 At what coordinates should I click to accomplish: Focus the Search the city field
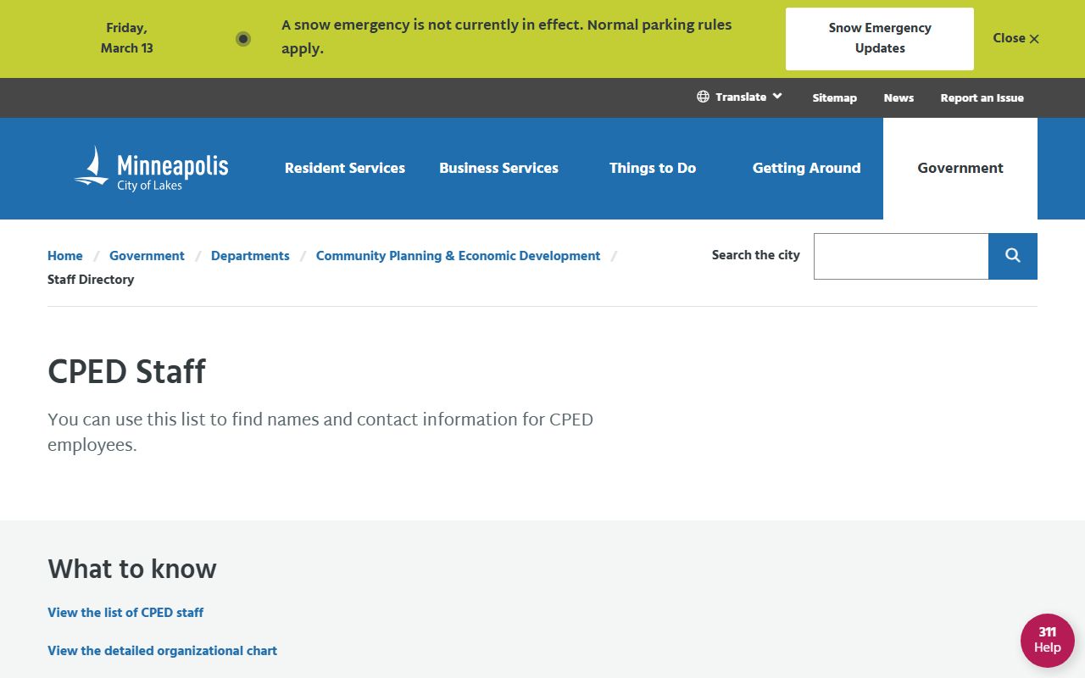(901, 256)
